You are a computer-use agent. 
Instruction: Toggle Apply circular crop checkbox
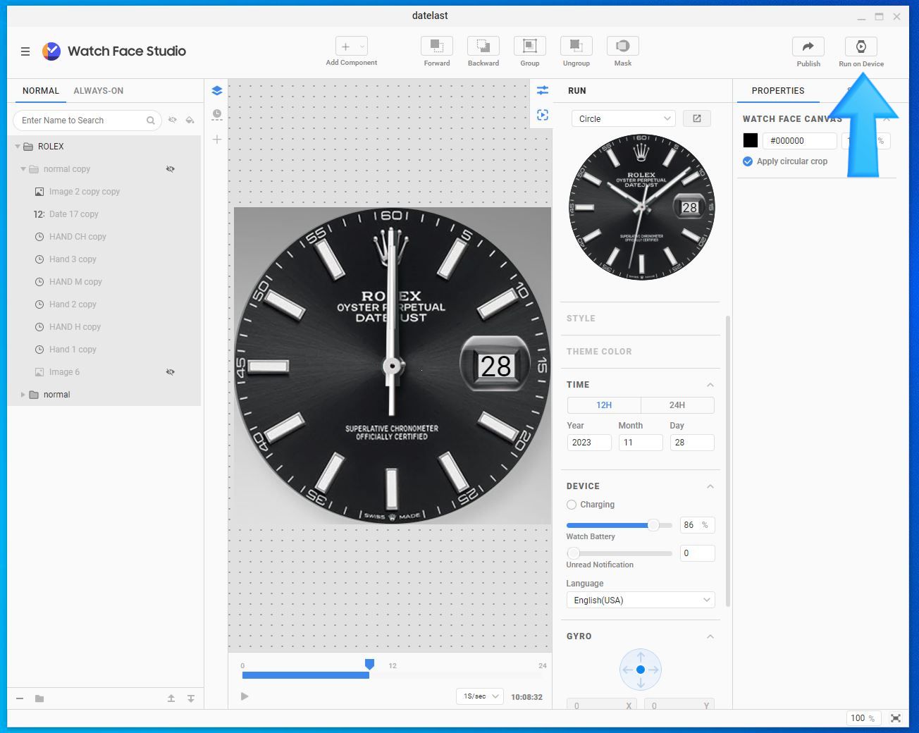748,161
